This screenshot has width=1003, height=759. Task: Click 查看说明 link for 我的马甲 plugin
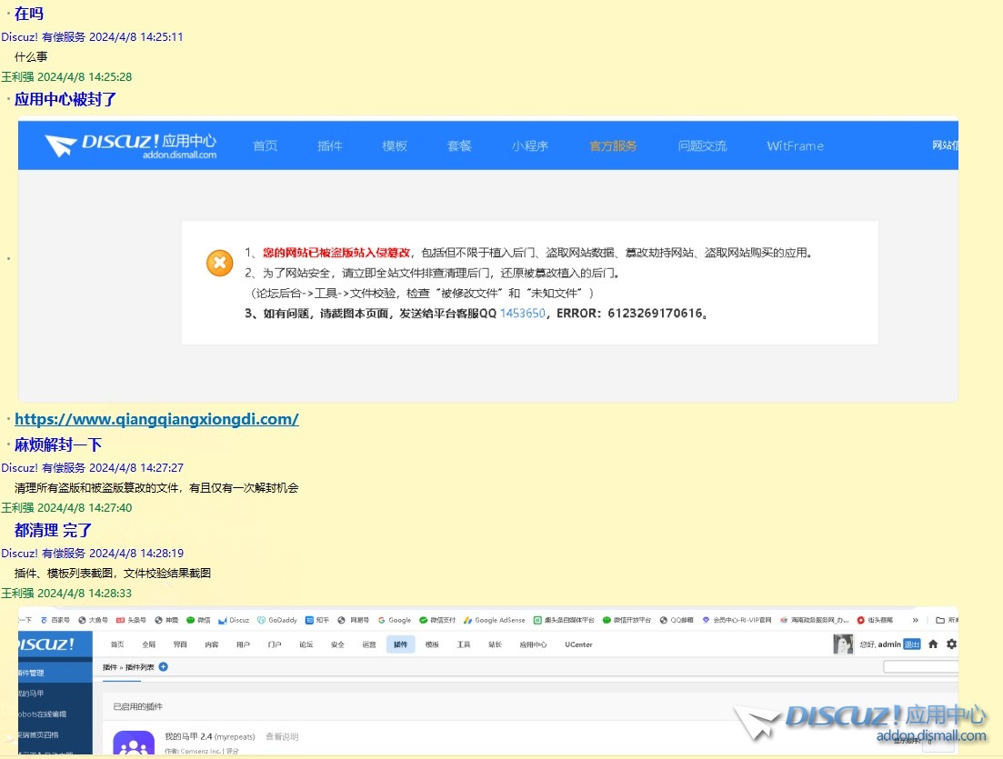coord(281,736)
